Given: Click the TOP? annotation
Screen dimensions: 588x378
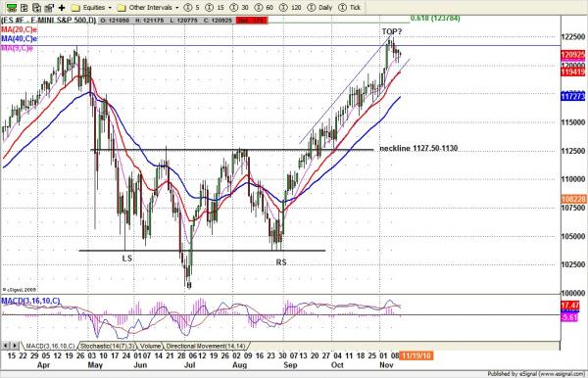Looking at the screenshot, I should (x=391, y=32).
